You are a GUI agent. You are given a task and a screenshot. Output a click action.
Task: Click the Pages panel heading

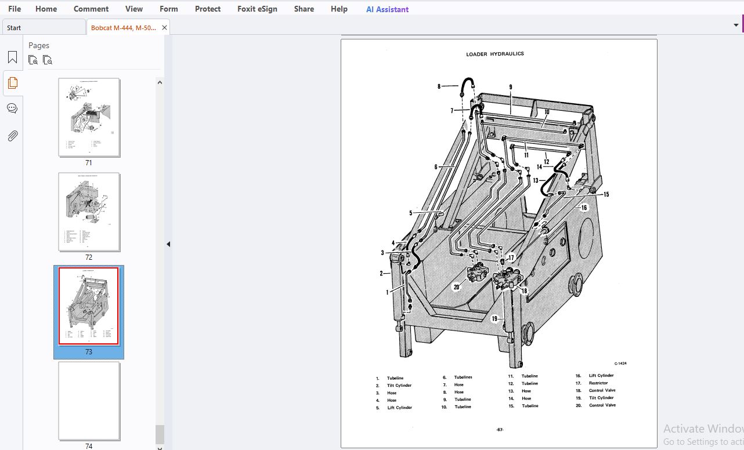coord(39,45)
